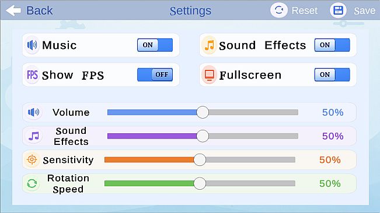Turn off the Music toggle
Image resolution: width=380 pixels, height=213 pixels.
pos(155,45)
